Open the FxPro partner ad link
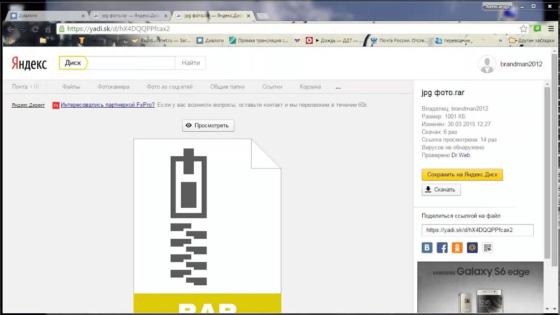 pos(108,105)
